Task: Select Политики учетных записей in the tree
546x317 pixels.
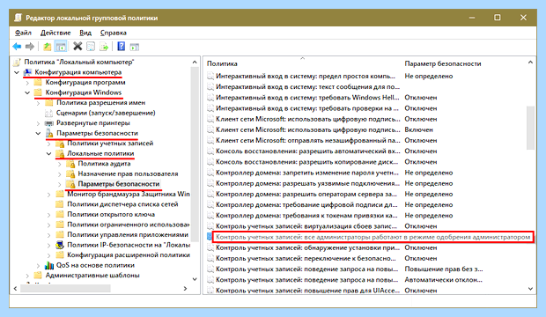Action: click(x=110, y=144)
